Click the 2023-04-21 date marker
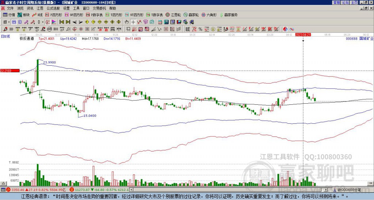The image size is (374, 200). pos(303,35)
